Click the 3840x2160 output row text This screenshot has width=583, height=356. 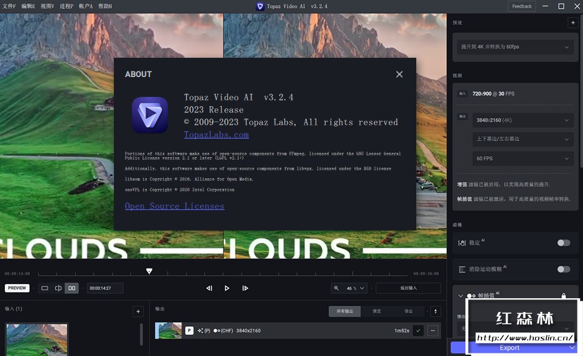click(248, 331)
